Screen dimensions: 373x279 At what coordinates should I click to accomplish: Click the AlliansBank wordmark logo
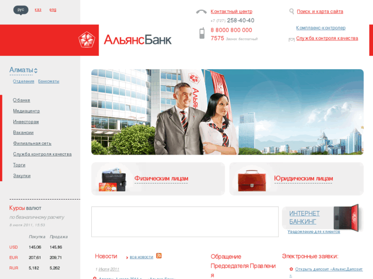[x=138, y=39]
